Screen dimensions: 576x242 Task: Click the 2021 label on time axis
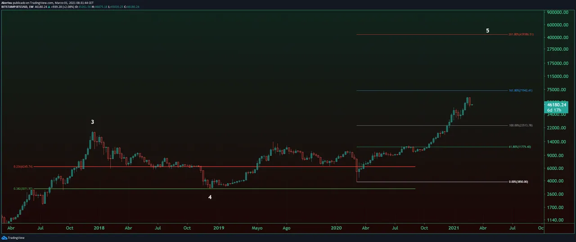pyautogui.click(x=454, y=228)
